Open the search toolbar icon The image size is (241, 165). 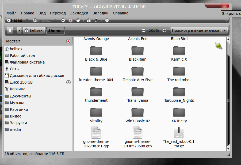107,20
